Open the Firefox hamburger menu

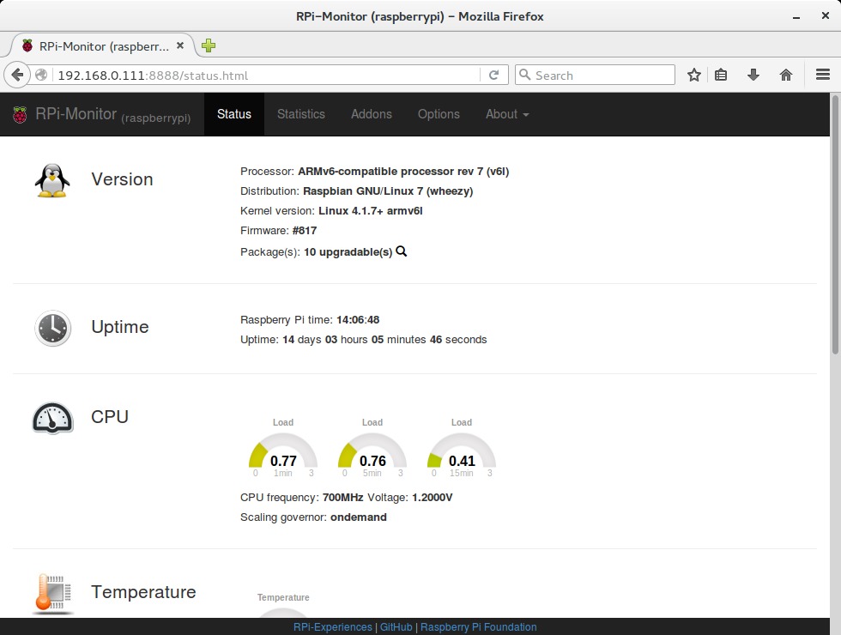[x=820, y=75]
